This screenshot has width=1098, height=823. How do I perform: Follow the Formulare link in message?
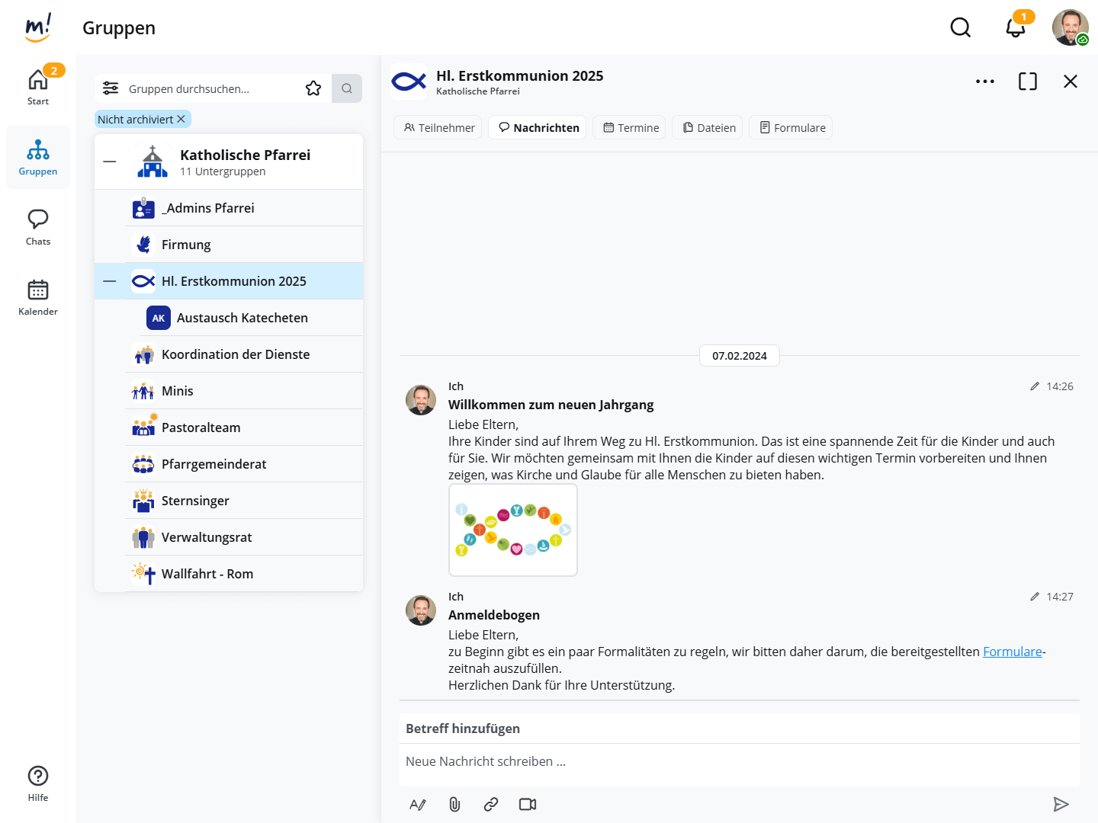(x=1012, y=652)
